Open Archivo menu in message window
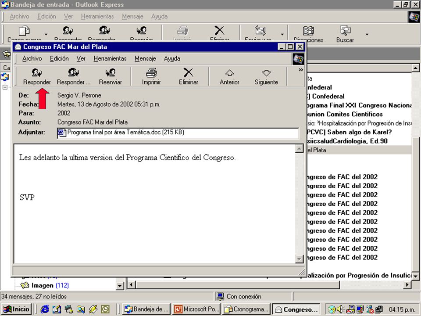 pyautogui.click(x=32, y=58)
